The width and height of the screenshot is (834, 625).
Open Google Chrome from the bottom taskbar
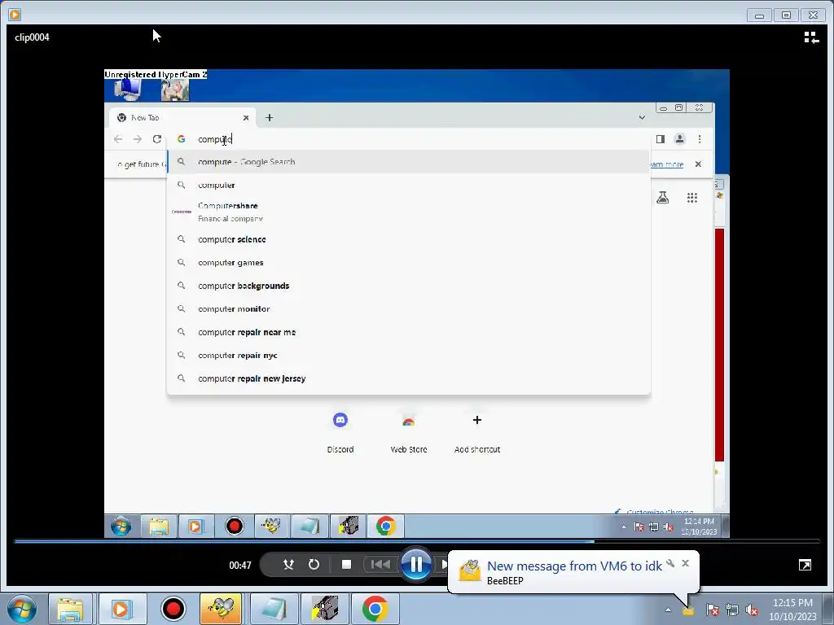[x=375, y=609]
